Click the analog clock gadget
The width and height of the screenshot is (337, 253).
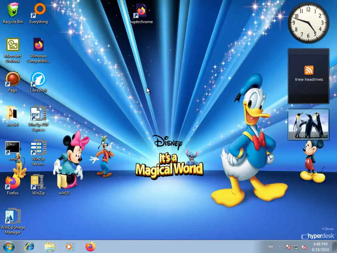[x=308, y=23]
